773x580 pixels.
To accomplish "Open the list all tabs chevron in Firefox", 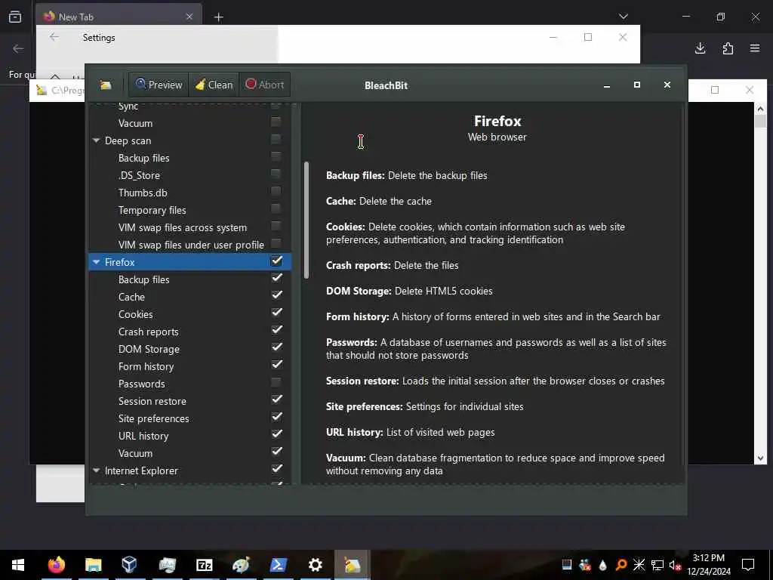I will [623, 17].
